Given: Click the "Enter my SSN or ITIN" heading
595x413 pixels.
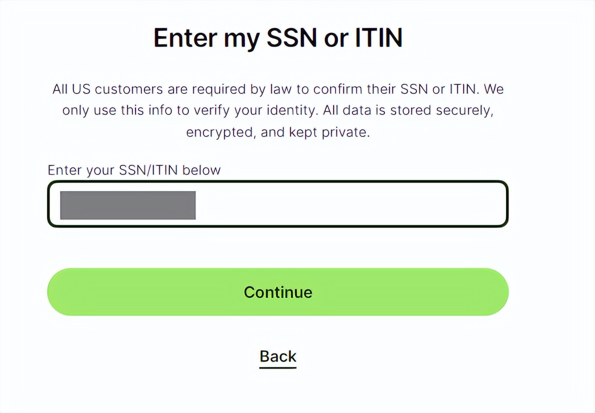Looking at the screenshot, I should (277, 38).
